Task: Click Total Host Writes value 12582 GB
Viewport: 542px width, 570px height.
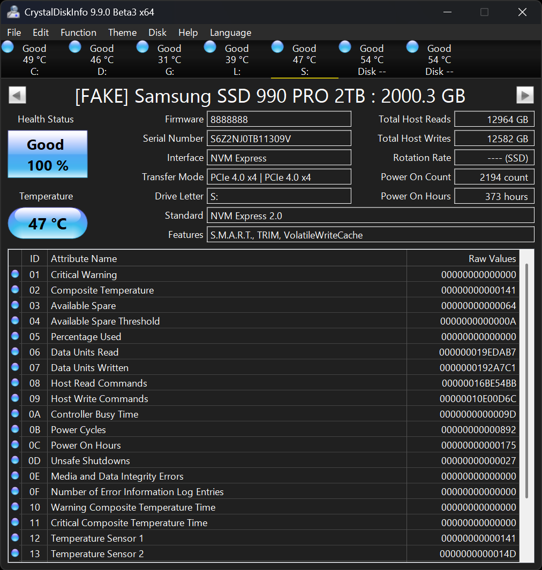Action: coord(494,138)
